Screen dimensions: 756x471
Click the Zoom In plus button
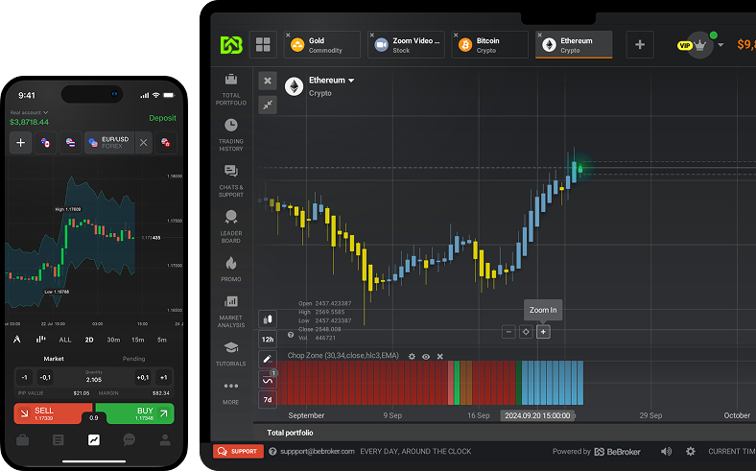point(543,332)
